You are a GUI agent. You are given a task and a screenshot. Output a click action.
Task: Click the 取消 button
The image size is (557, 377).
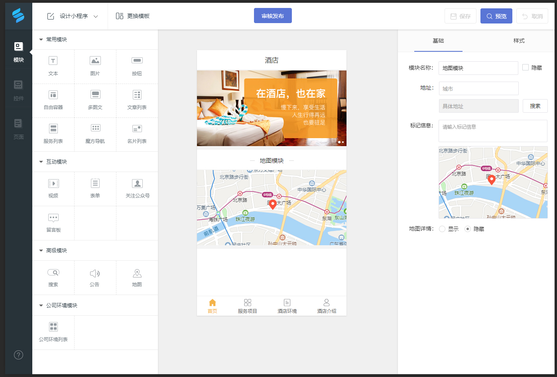pos(532,16)
